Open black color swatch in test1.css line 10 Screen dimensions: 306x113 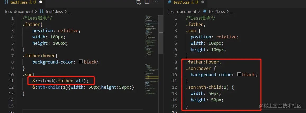tap(239, 74)
